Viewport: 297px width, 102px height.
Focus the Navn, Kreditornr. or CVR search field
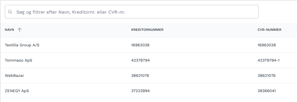[x=131, y=12]
